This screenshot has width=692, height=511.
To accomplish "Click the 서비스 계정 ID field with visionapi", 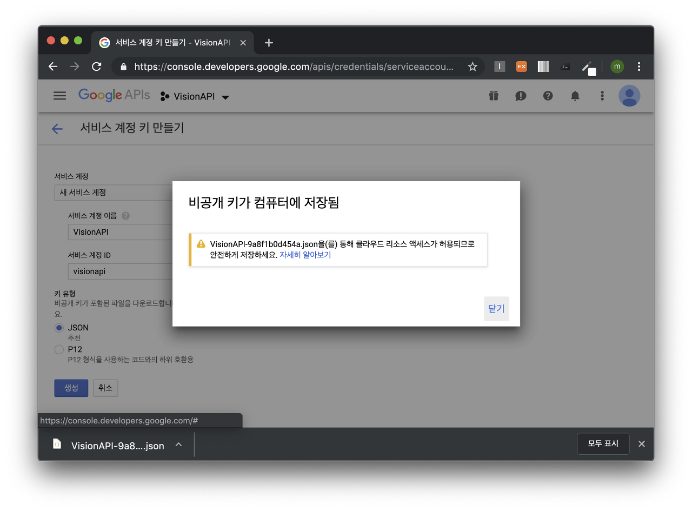I will 120,271.
